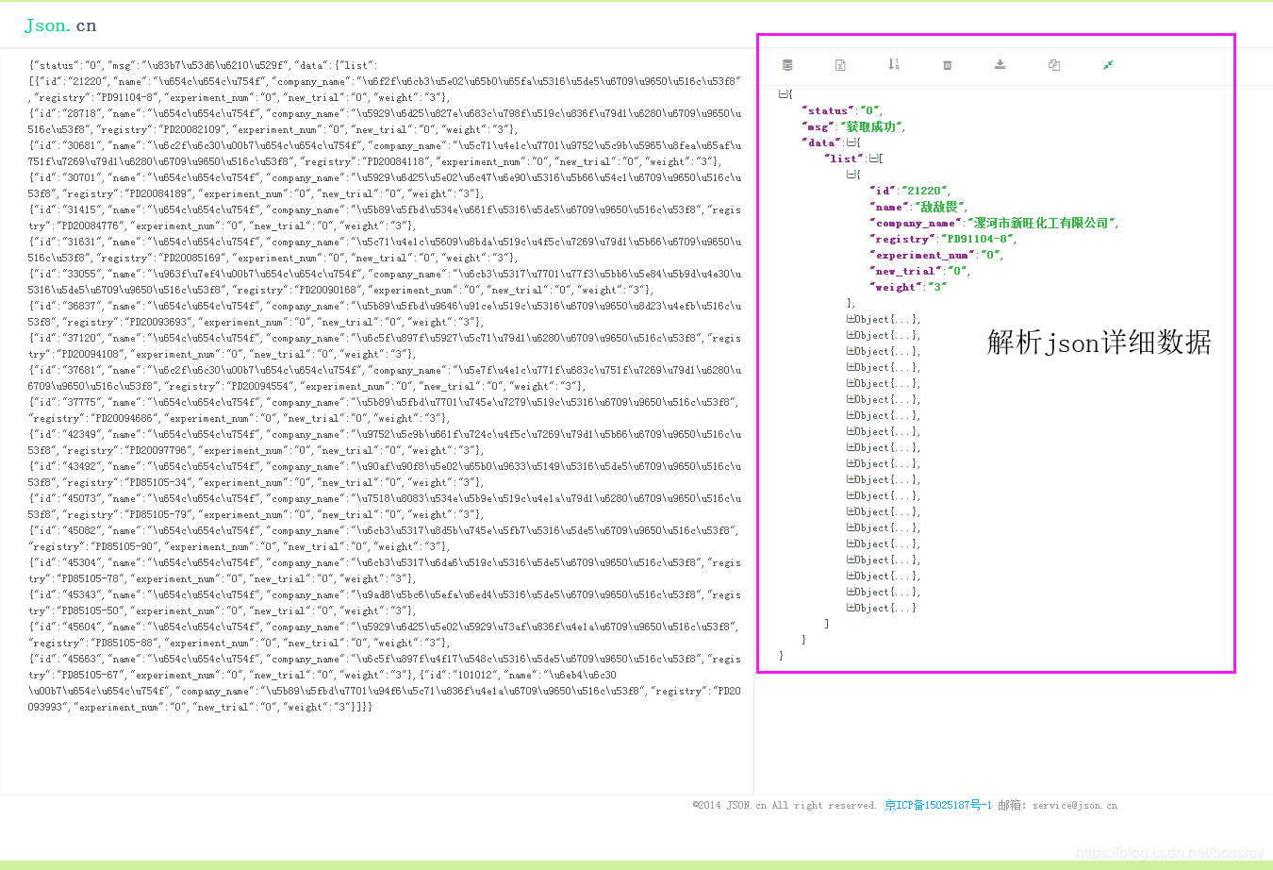This screenshot has width=1273, height=870.
Task: Open the 京ICP备15025187号-1 footer link
Action: pyautogui.click(x=938, y=805)
